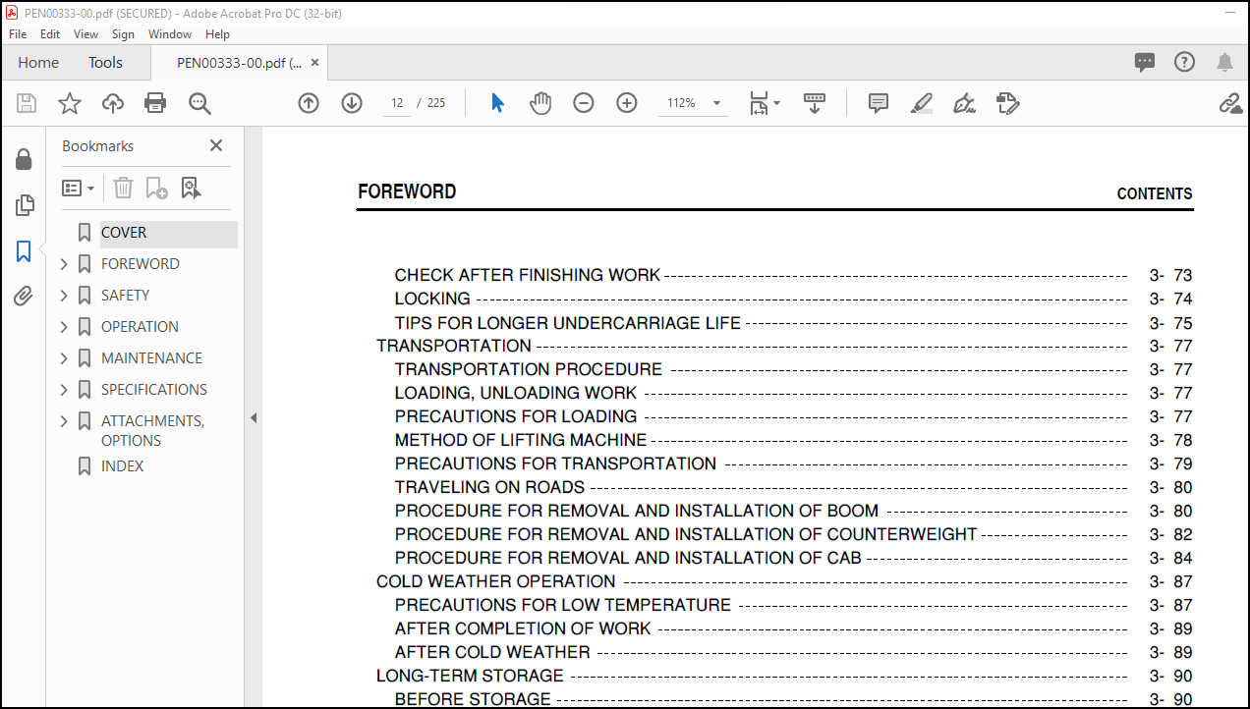Open the Edit menu
The width and height of the screenshot is (1250, 709).
[50, 33]
